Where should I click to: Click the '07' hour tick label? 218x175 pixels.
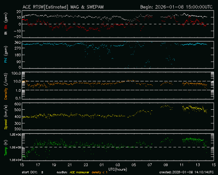pyautogui.click(x=150, y=165)
